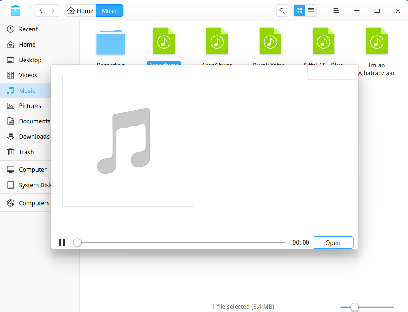Open the Pictures folder in sidebar
The width and height of the screenshot is (408, 312).
[30, 105]
